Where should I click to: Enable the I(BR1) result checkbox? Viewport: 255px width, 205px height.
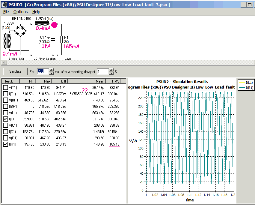point(5,107)
